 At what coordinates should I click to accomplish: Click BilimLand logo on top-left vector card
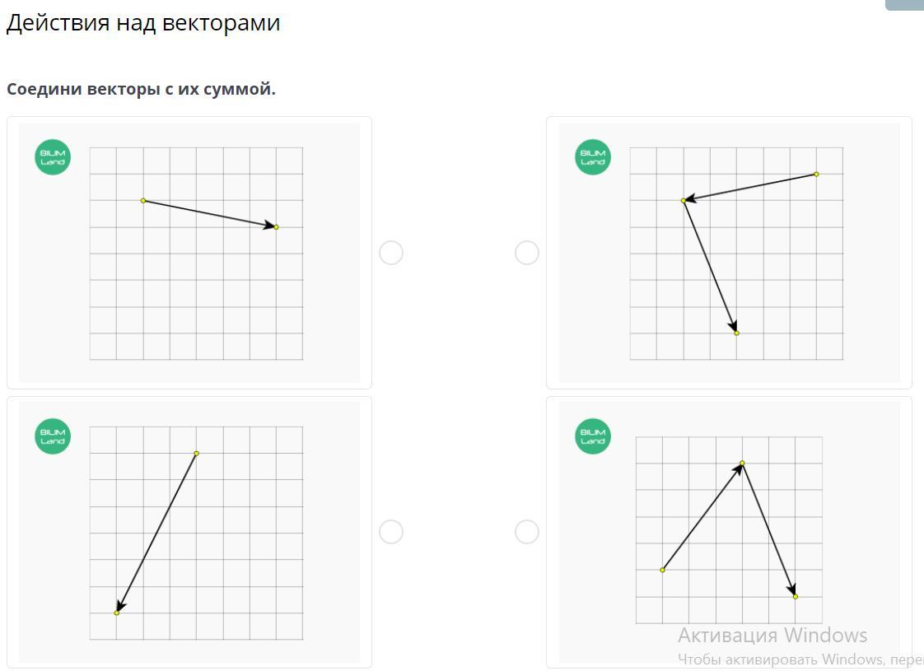click(53, 157)
